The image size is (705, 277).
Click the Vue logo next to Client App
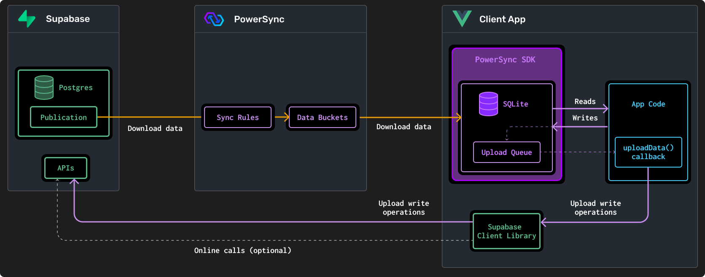462,19
